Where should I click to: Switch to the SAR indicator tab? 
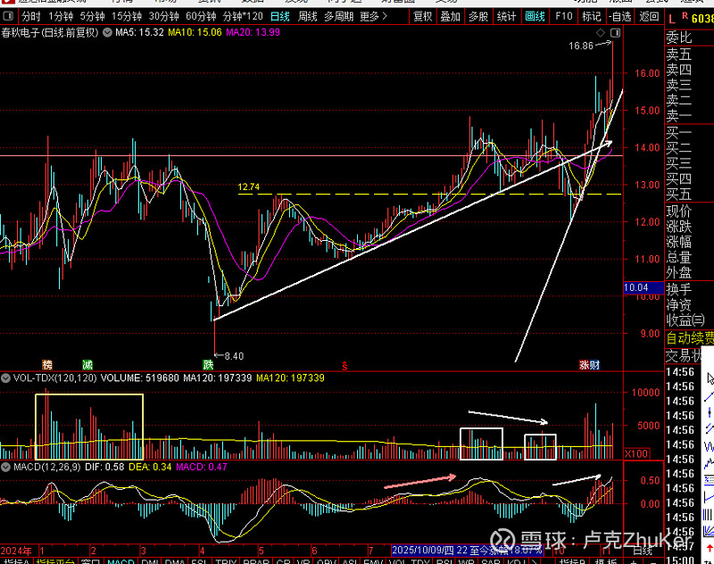490,560
